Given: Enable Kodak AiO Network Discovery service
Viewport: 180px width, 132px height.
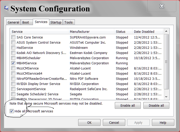Looking at the screenshot, I should point(13,53).
